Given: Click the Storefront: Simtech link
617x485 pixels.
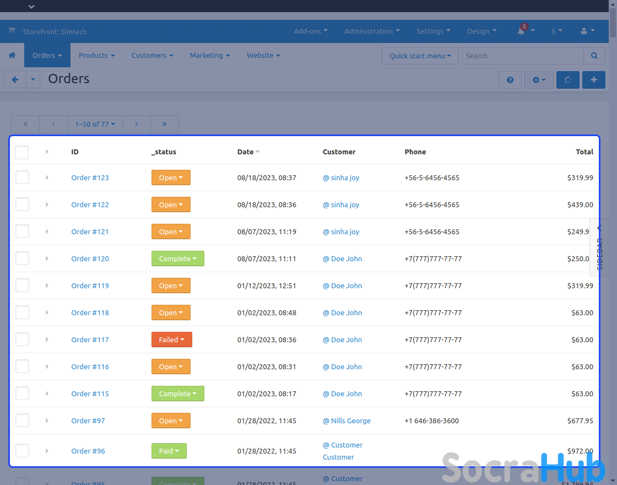Looking at the screenshot, I should click(55, 31).
